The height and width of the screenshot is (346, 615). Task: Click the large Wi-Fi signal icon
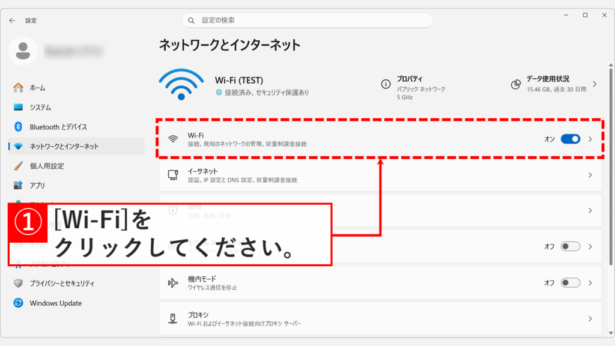click(181, 84)
